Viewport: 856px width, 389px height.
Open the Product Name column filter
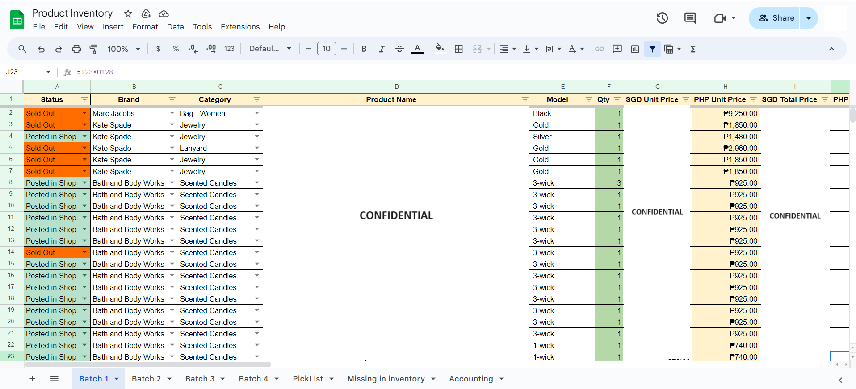525,99
